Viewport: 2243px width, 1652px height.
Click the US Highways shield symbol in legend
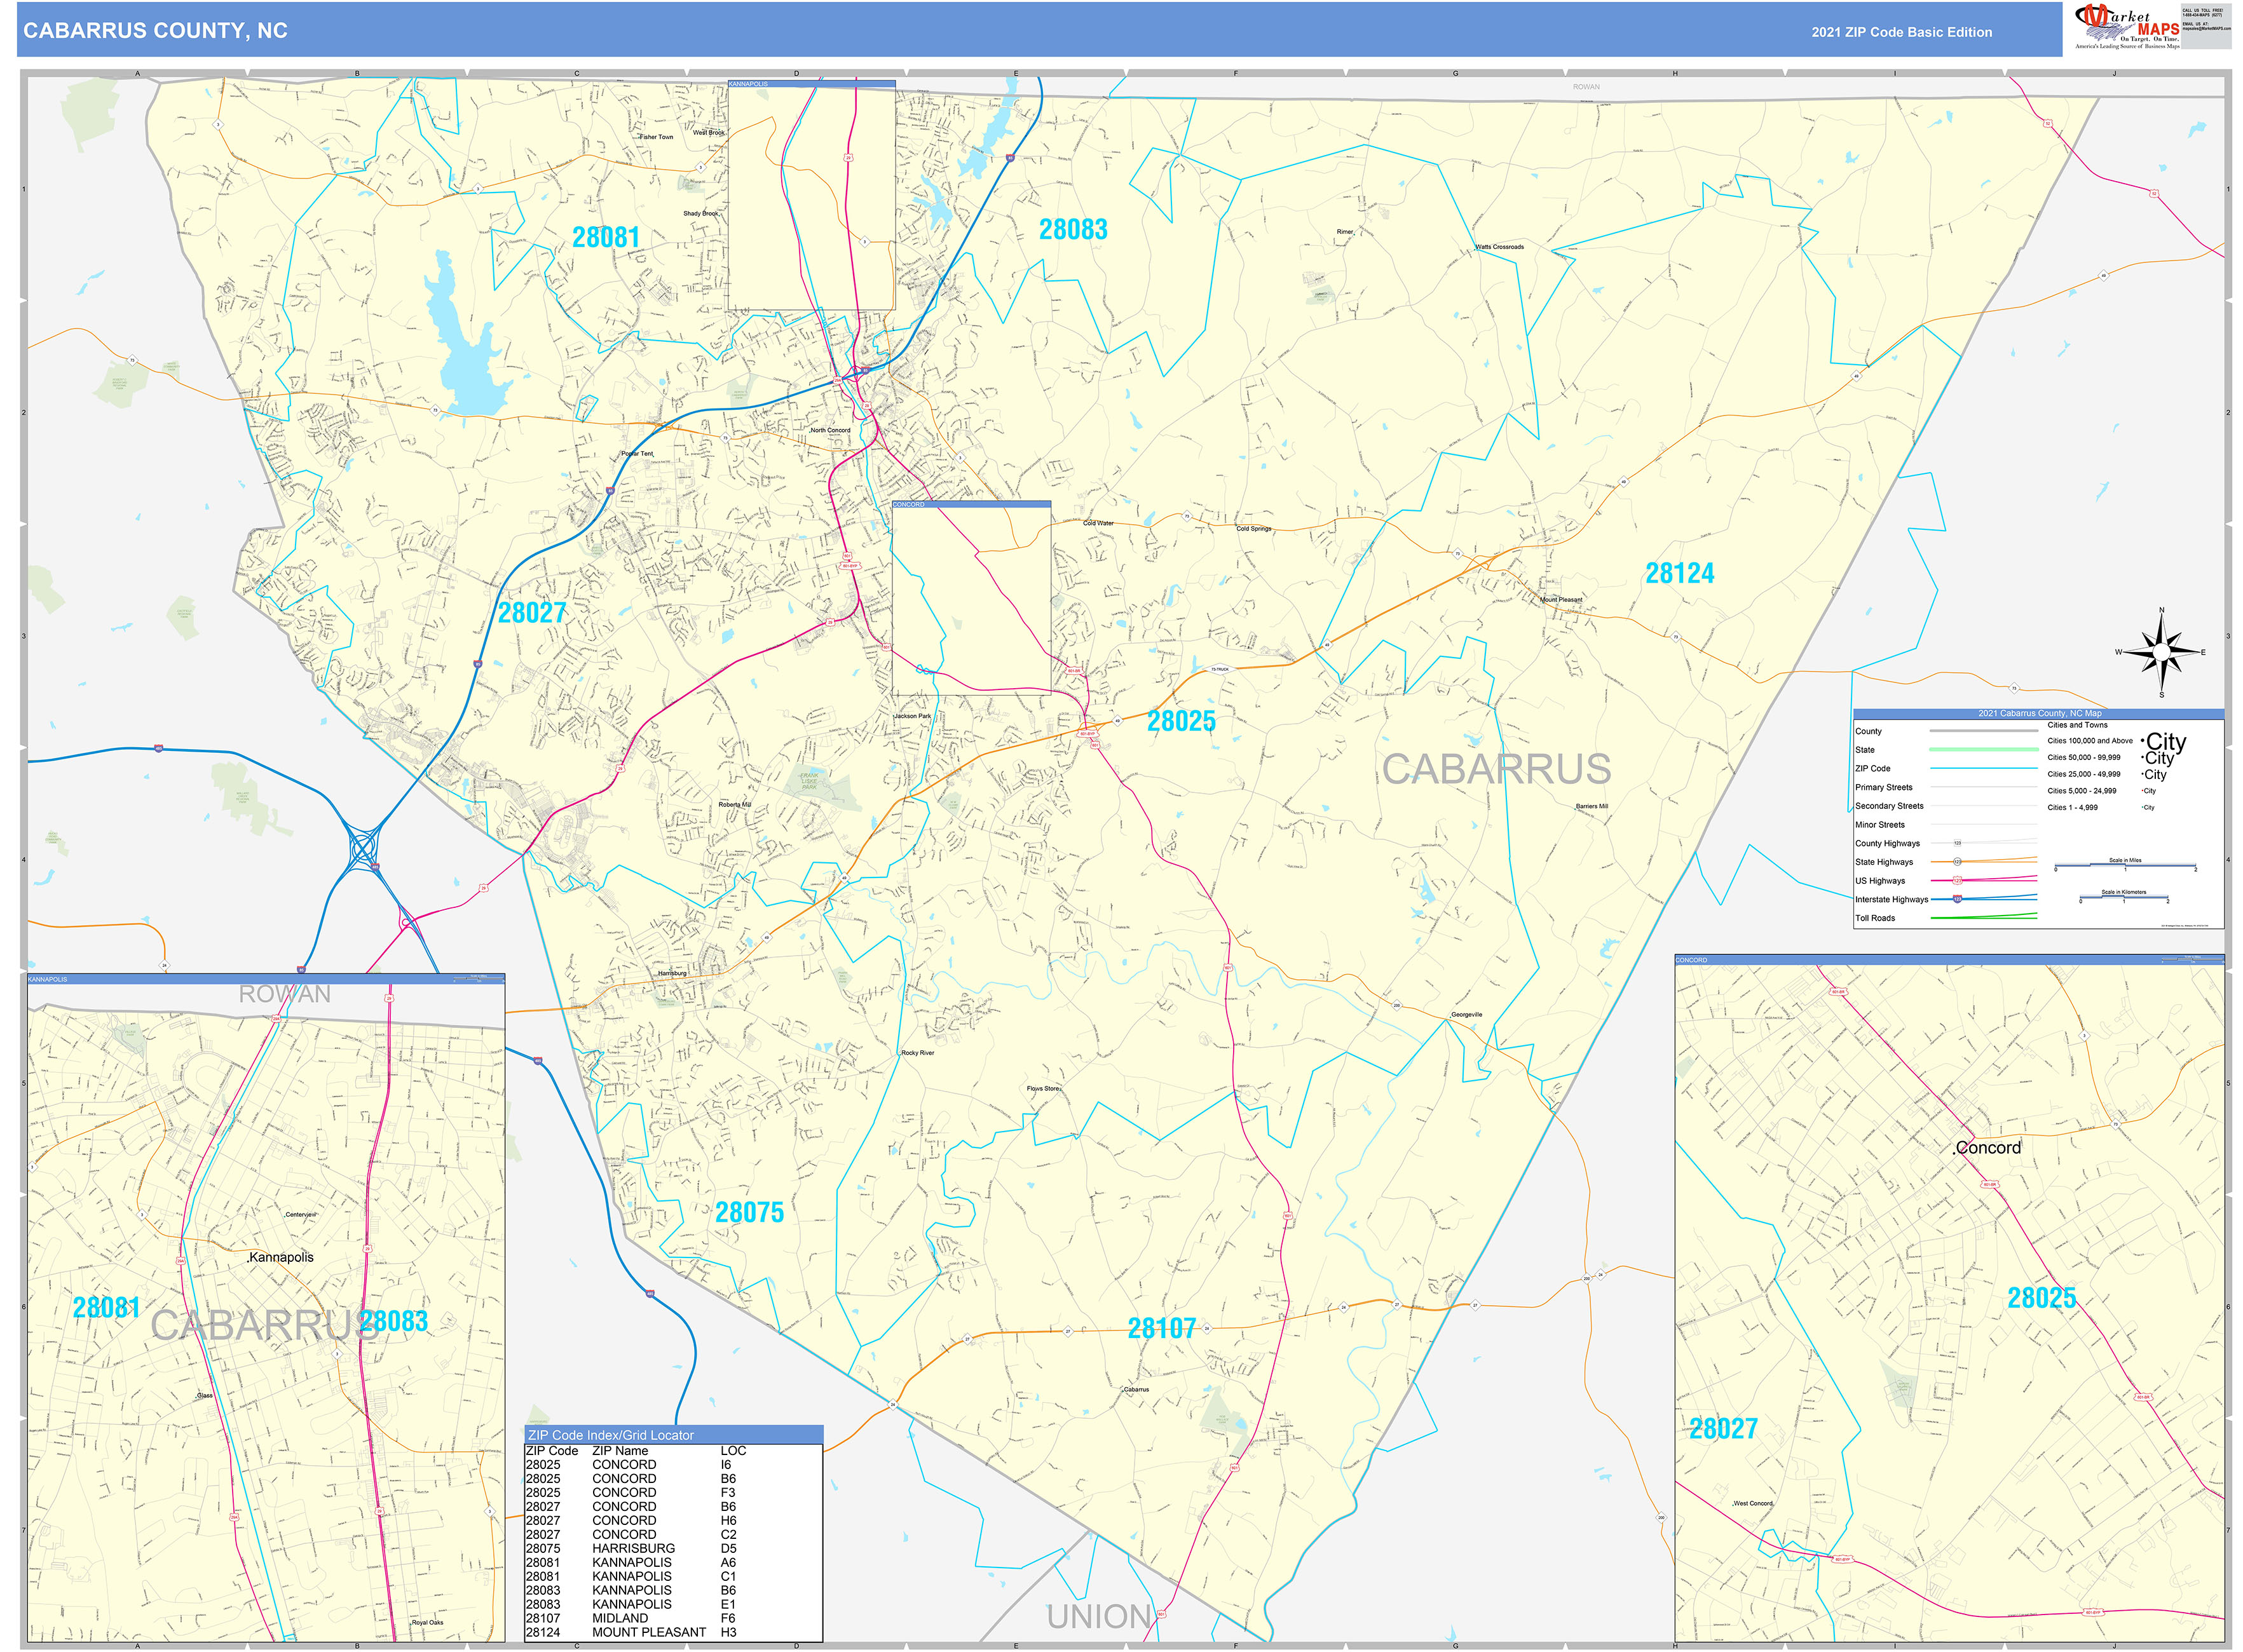(x=1957, y=880)
